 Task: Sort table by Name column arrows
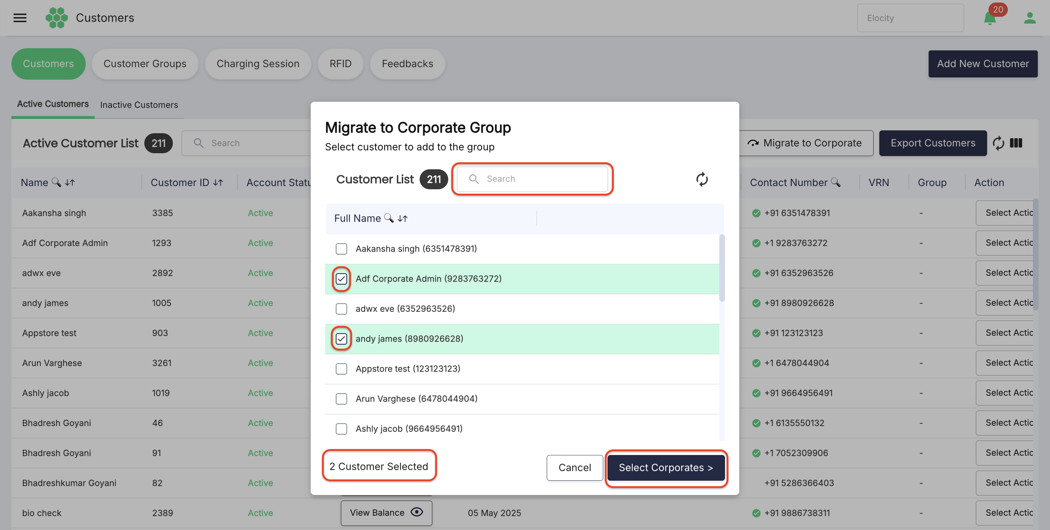point(70,182)
